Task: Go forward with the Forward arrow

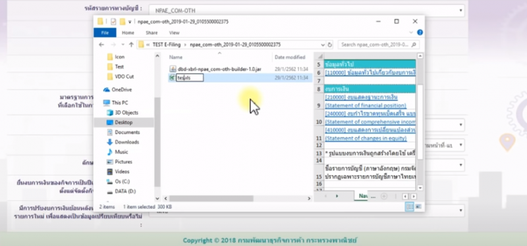Action: (113, 45)
